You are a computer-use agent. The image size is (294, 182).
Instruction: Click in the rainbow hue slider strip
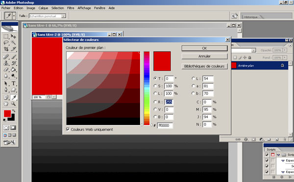[147, 88]
